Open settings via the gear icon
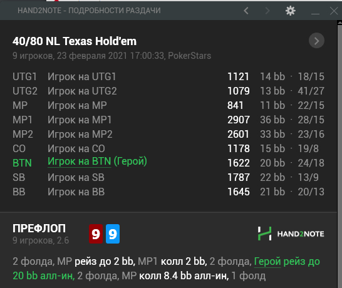Screen dimensions: 342x288 point(291,11)
